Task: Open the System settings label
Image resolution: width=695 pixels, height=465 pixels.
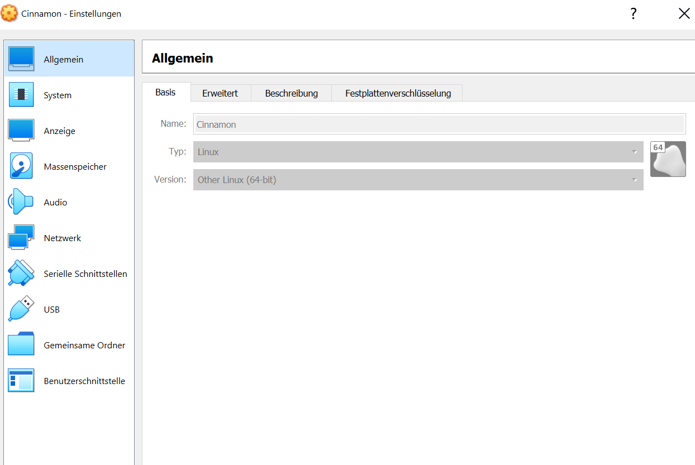Action: pyautogui.click(x=58, y=95)
